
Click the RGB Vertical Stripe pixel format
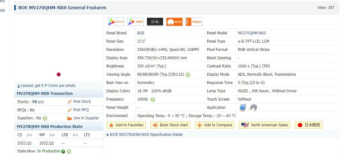click(254, 50)
